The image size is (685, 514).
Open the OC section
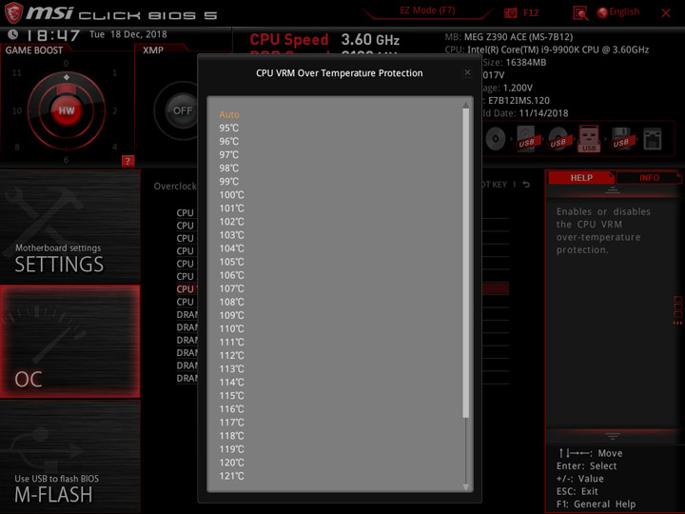pyautogui.click(x=69, y=342)
